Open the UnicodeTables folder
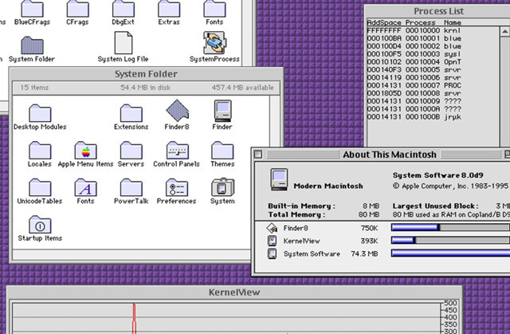Viewport: 510px width, 334px height. pyautogui.click(x=40, y=187)
